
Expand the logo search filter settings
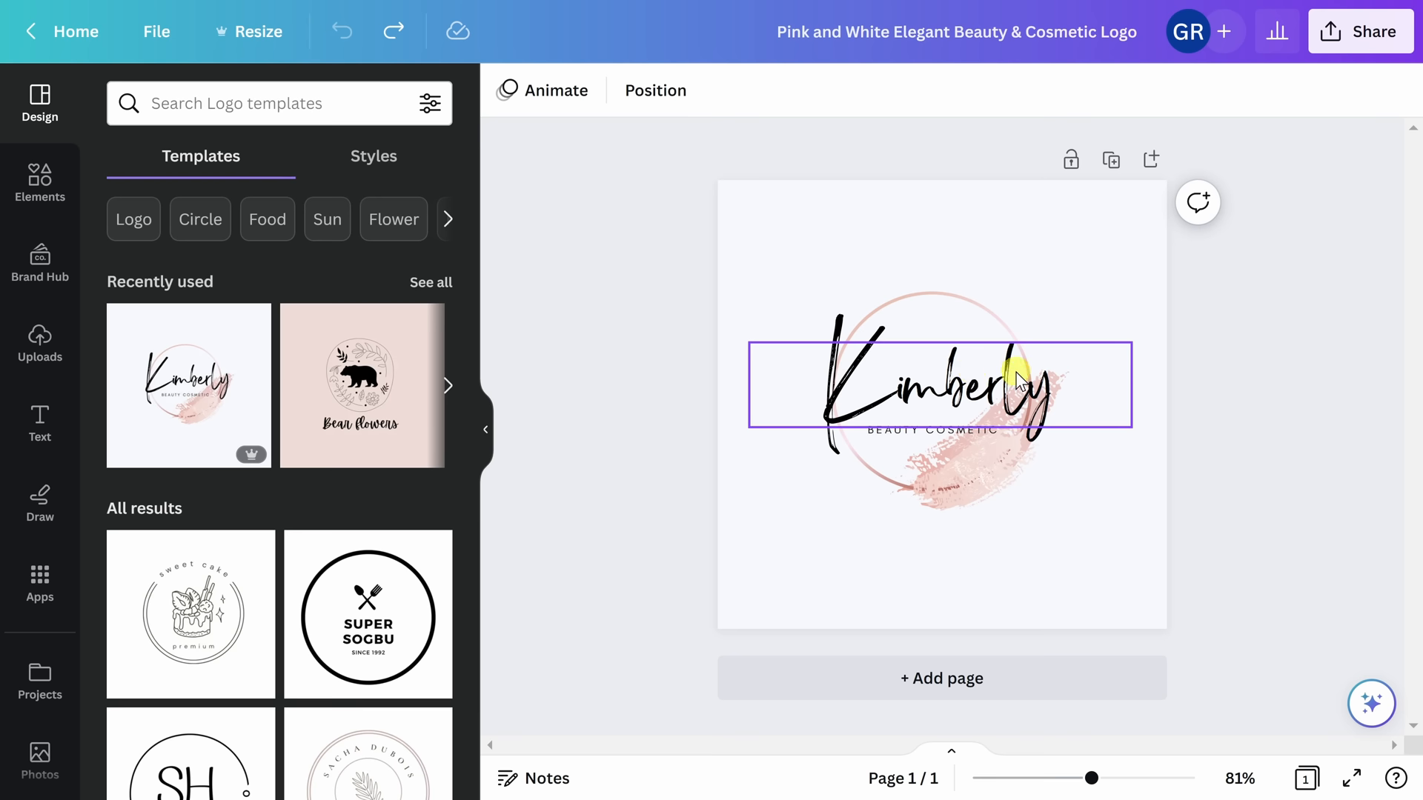(430, 102)
